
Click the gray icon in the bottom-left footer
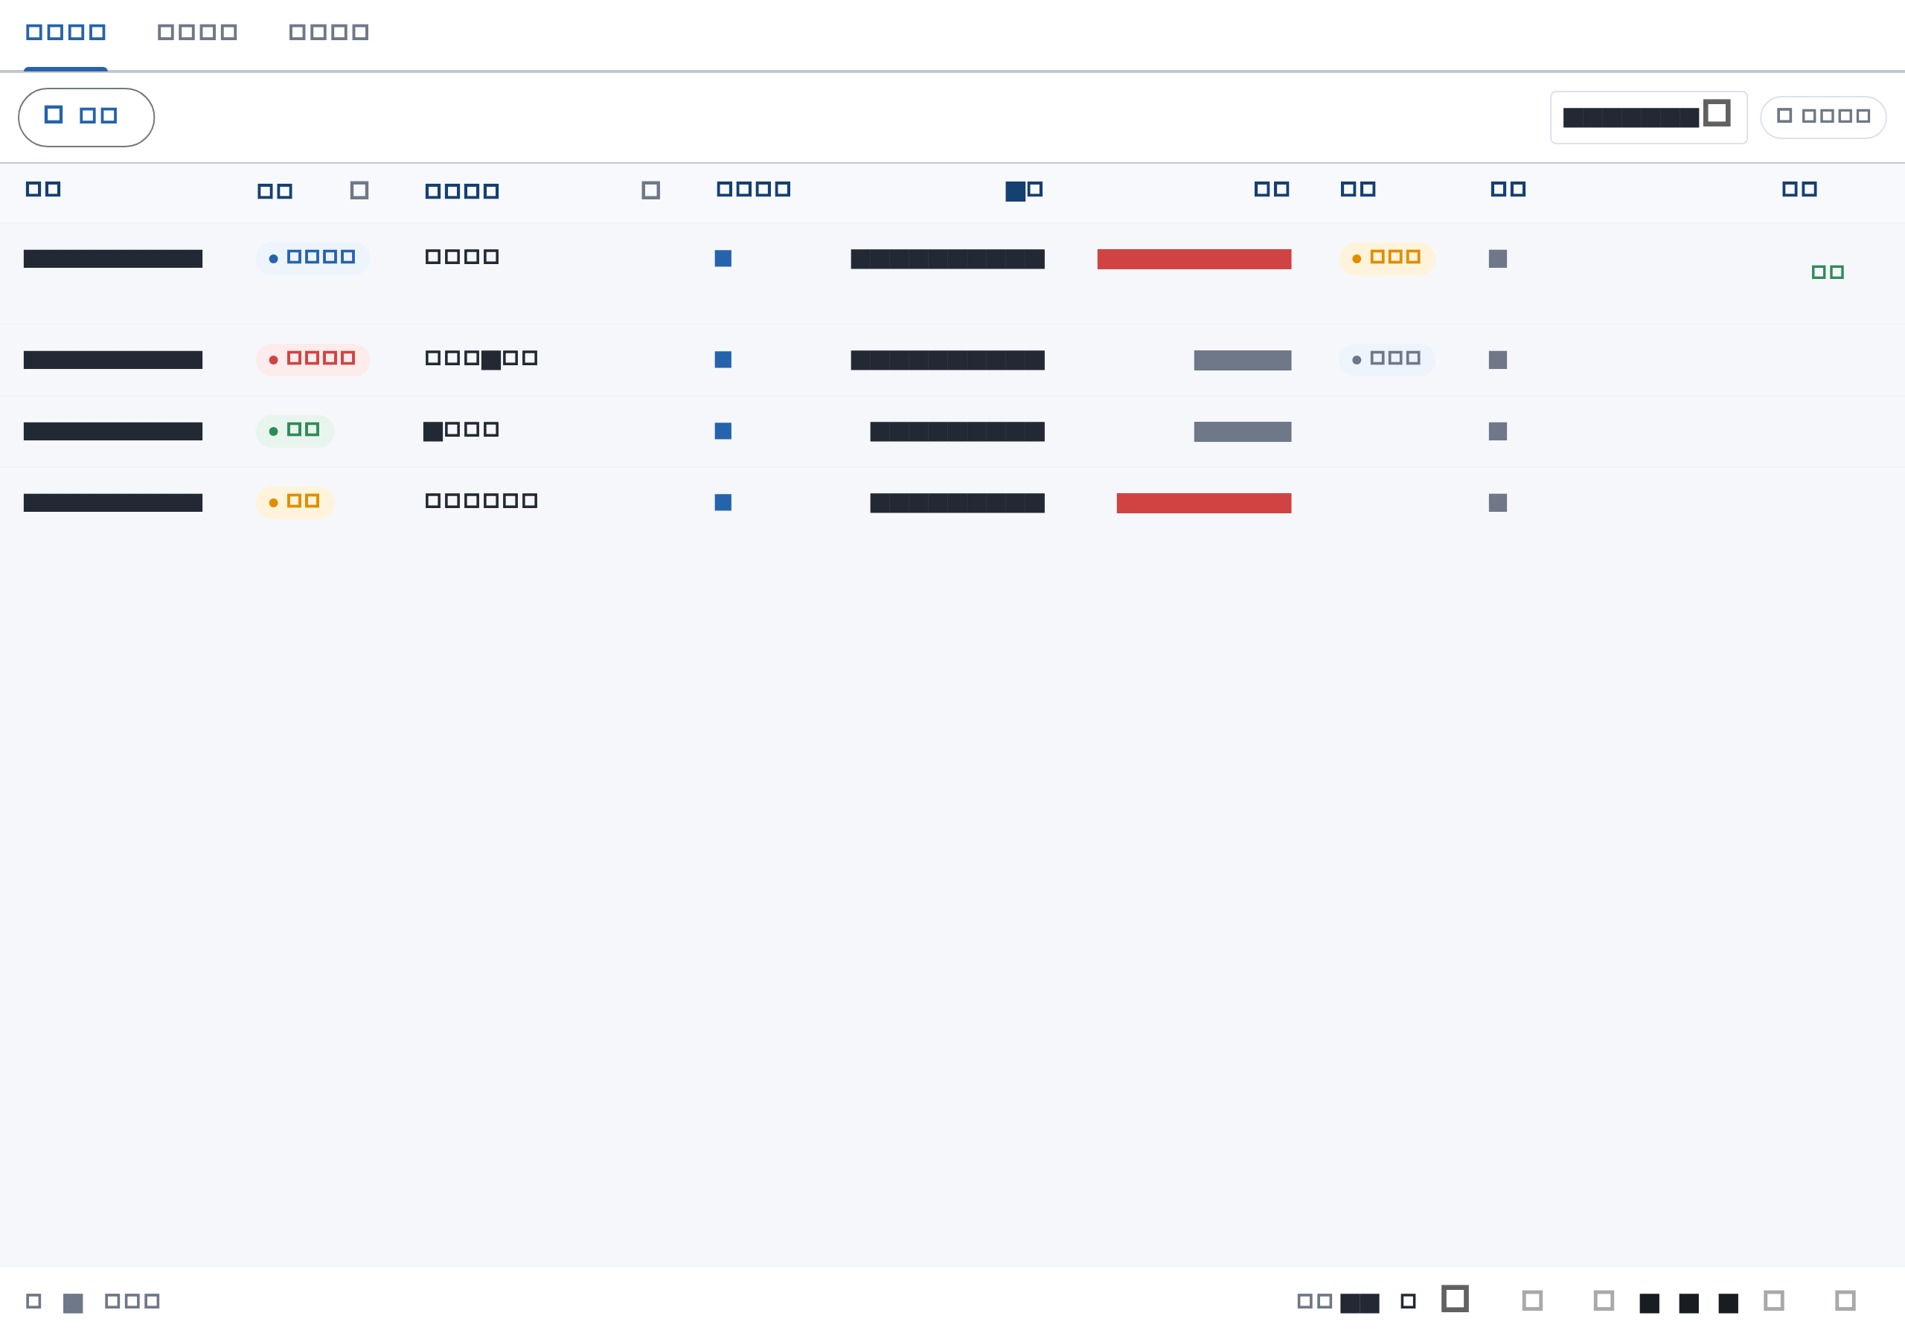[73, 1303]
